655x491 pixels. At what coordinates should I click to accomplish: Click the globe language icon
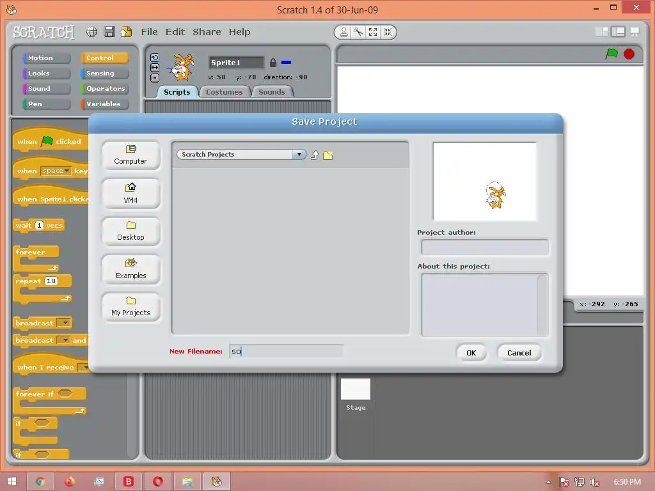pos(92,32)
